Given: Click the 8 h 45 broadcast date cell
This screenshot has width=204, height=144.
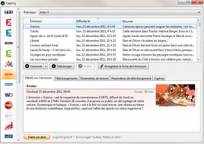Looking at the screenshot, I should (96, 26).
